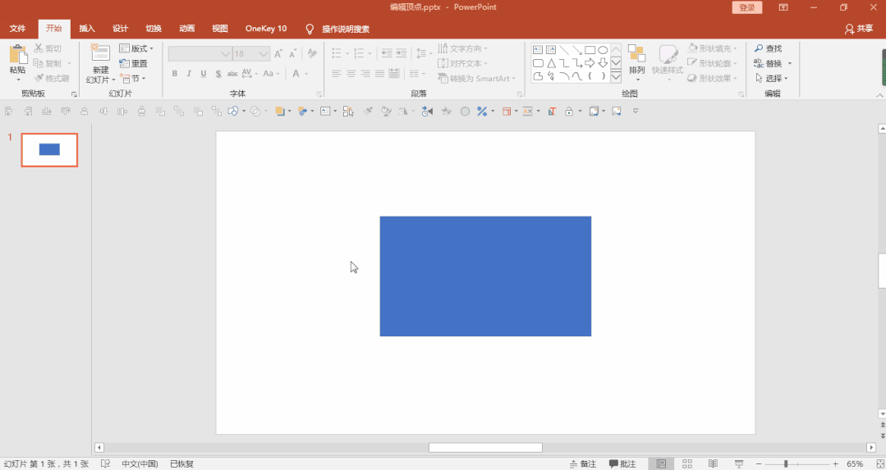Start slideshow from status bar icon

point(738,463)
